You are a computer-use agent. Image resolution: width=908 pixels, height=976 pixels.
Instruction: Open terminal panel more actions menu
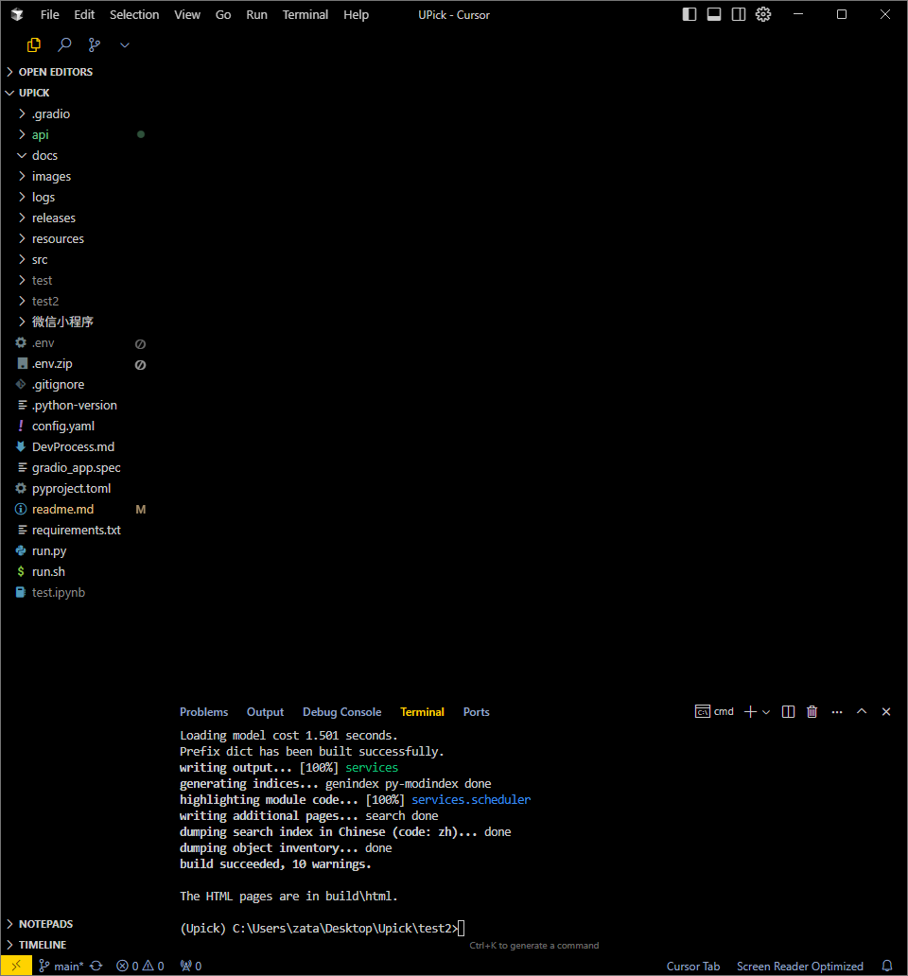pyautogui.click(x=837, y=711)
